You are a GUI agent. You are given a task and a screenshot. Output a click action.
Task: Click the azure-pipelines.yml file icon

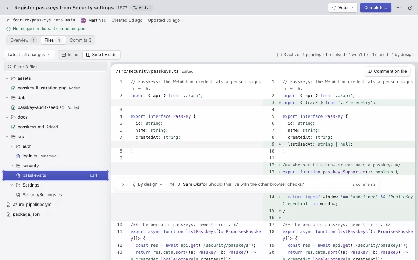[8, 205]
